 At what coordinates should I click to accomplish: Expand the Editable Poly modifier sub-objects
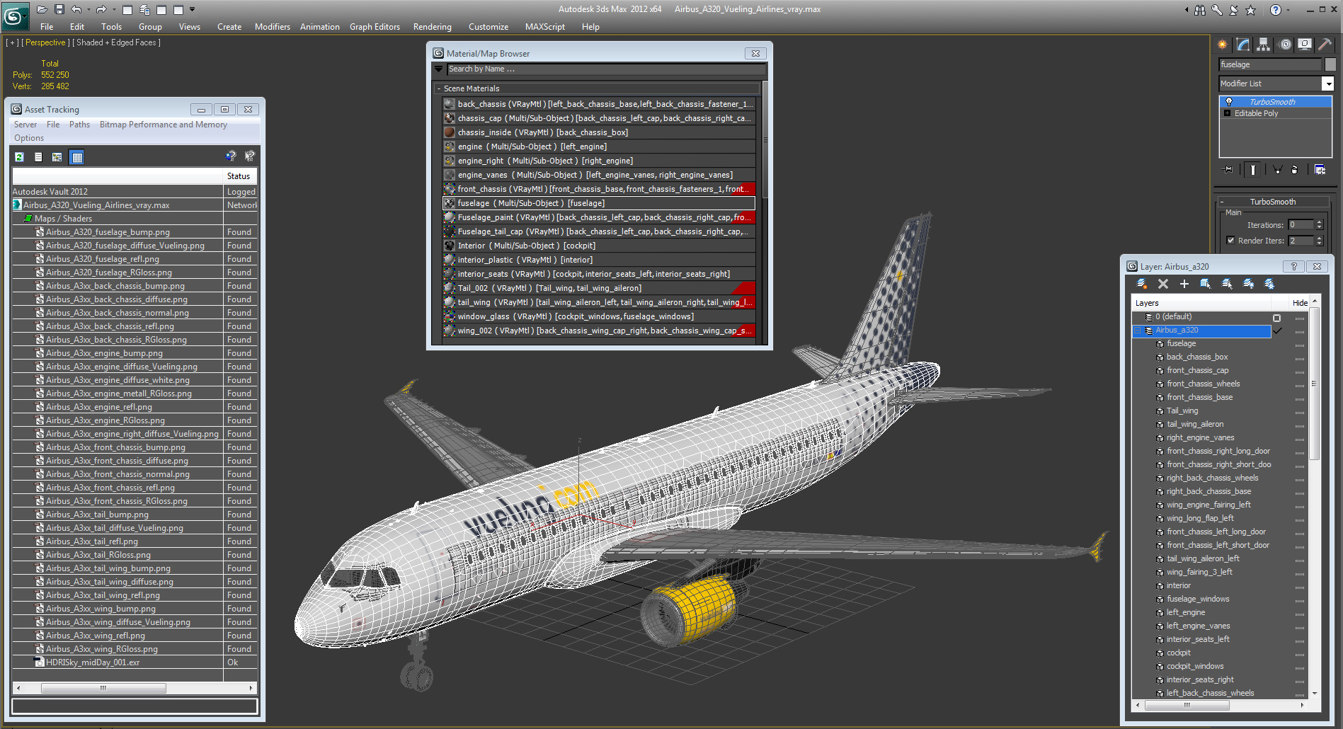[x=1227, y=113]
